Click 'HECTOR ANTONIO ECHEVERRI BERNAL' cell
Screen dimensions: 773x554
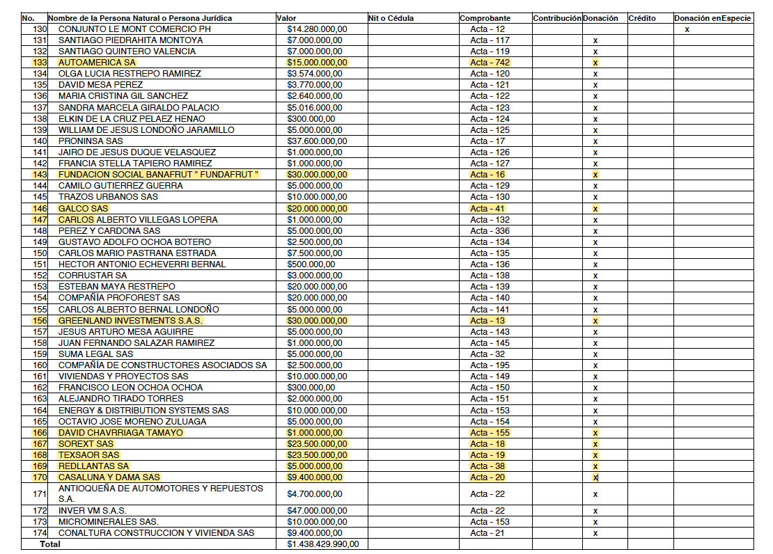[x=142, y=264]
